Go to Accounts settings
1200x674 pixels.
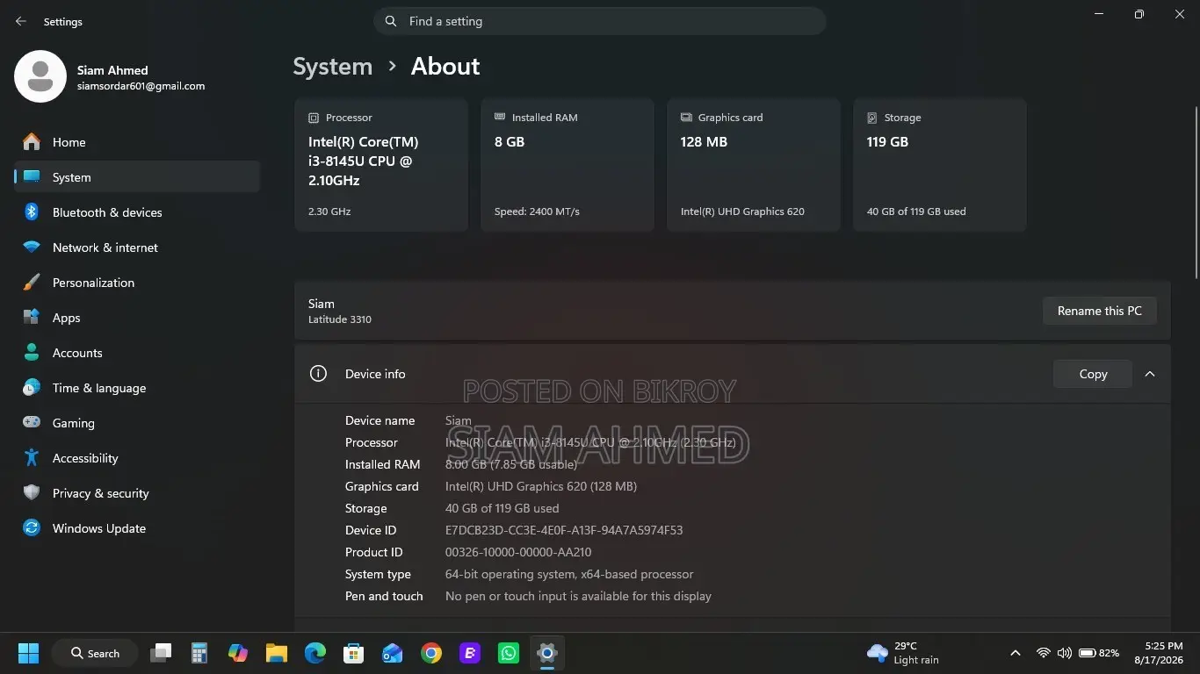pos(137,353)
